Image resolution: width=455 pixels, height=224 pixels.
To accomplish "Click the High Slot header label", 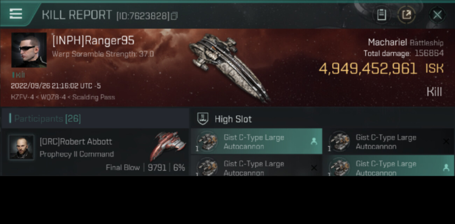I will point(233,119).
